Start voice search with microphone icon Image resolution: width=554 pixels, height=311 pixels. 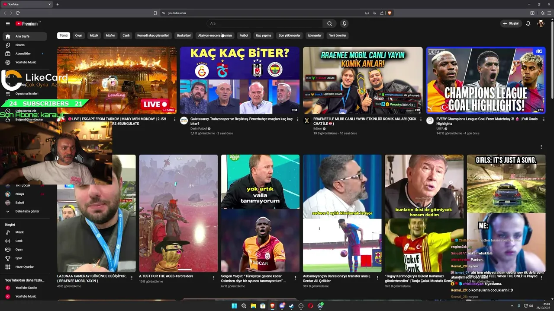[344, 24]
